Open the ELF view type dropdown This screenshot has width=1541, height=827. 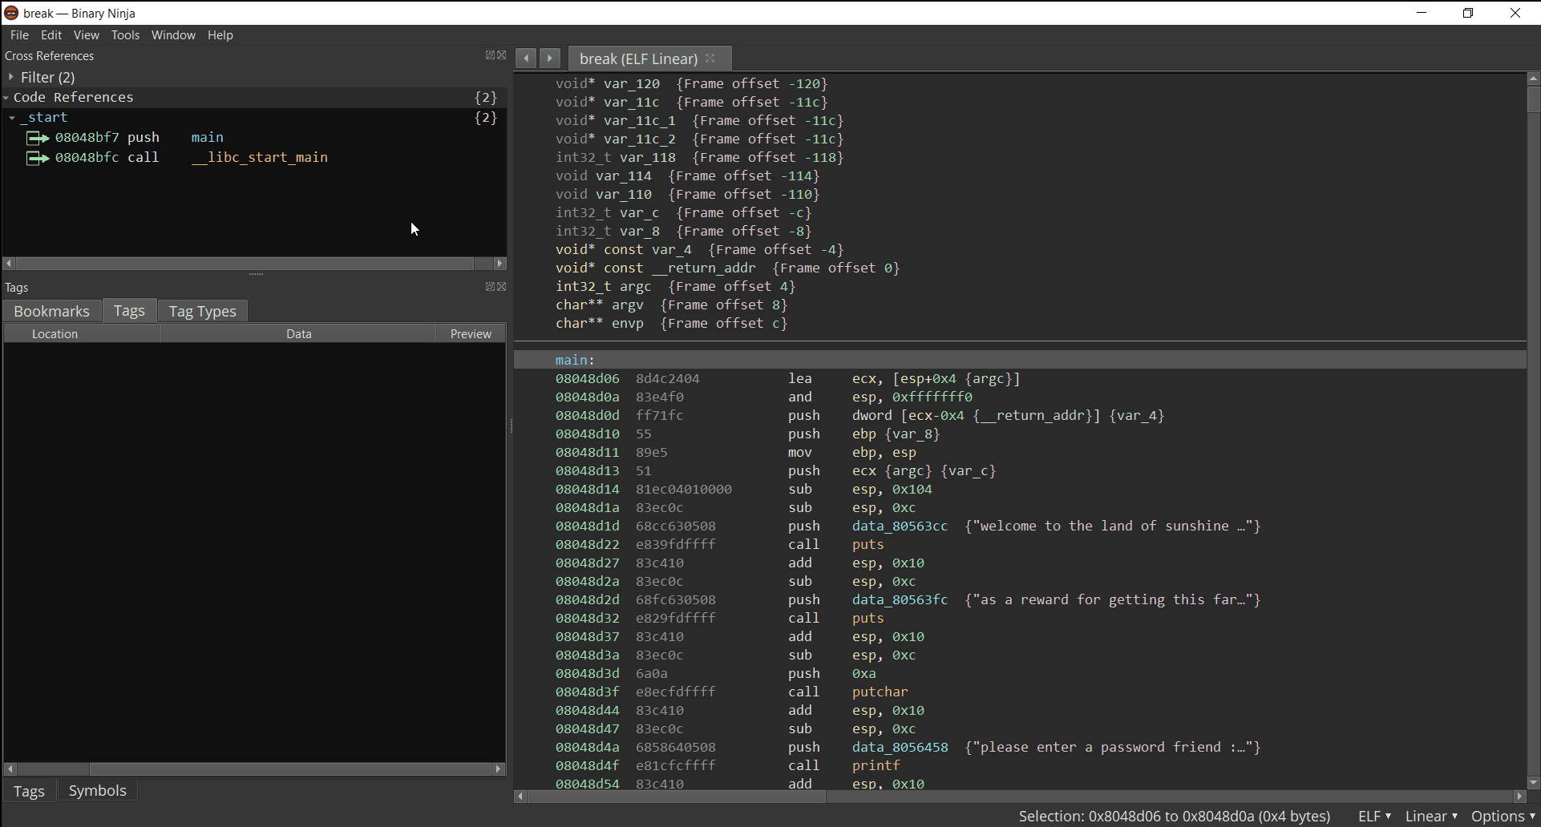[1375, 816]
